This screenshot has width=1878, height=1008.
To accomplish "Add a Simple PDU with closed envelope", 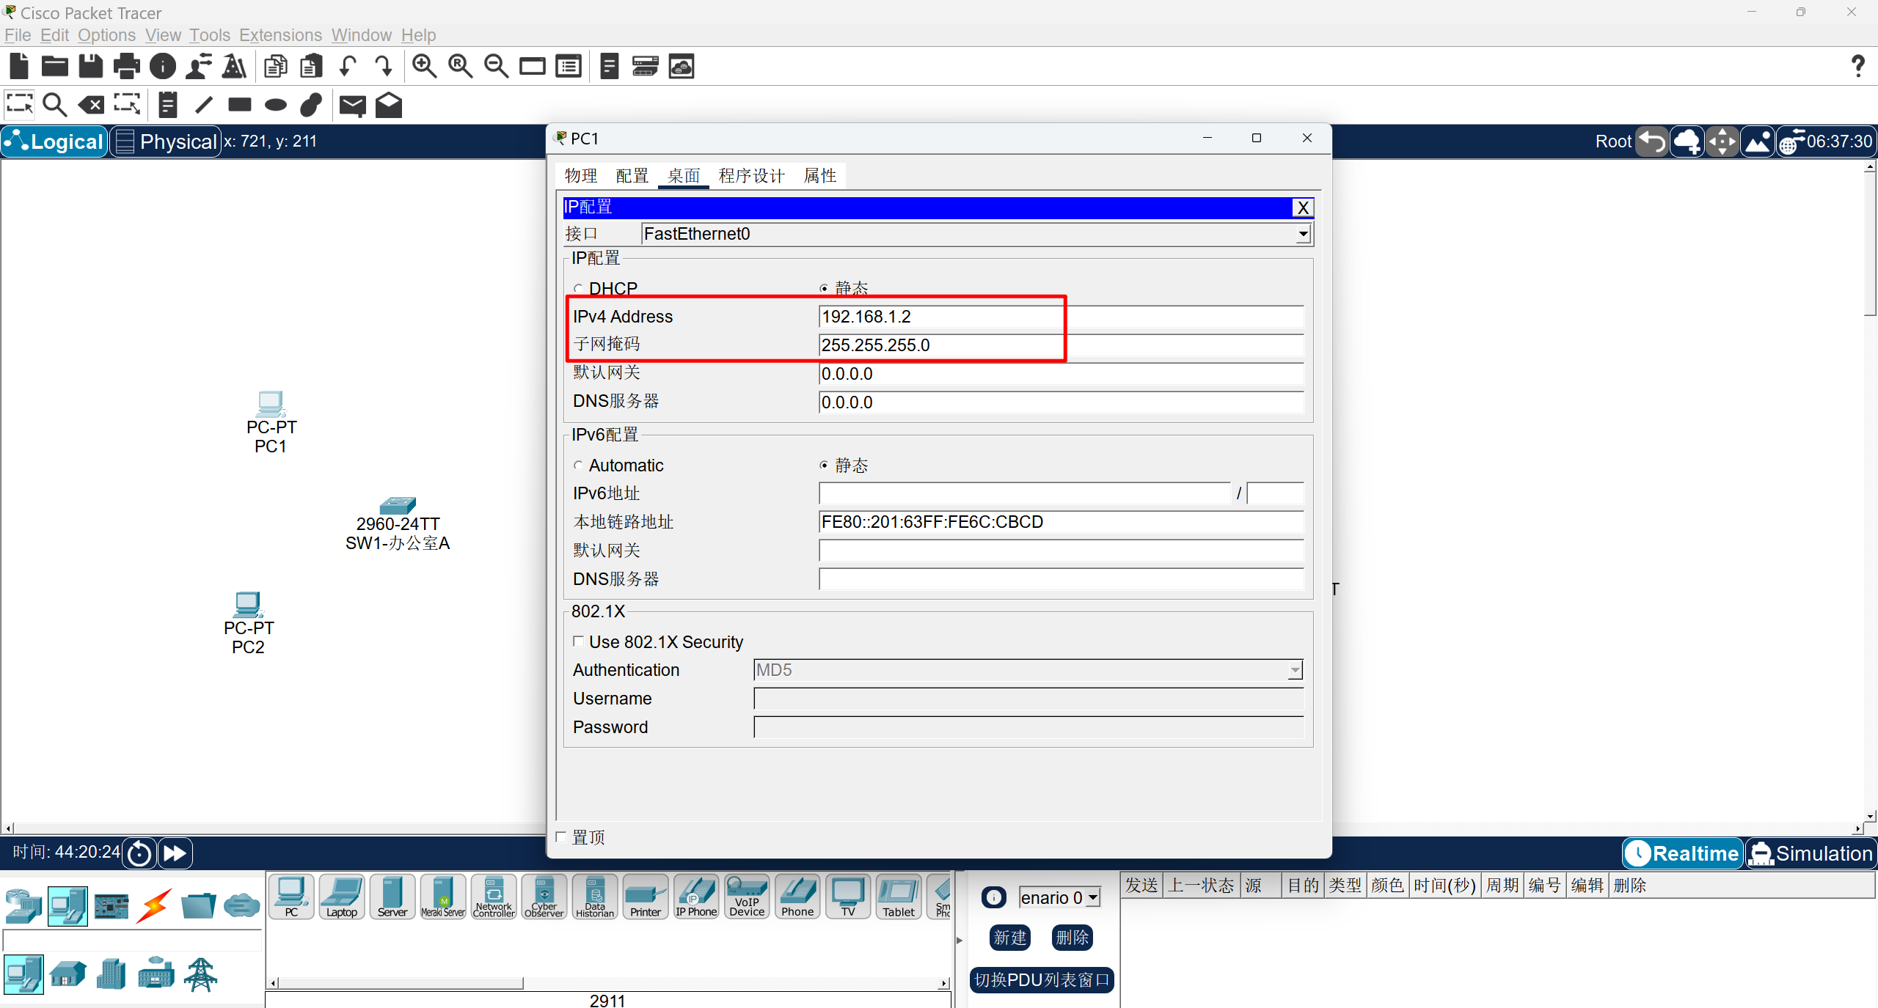I will 353,106.
